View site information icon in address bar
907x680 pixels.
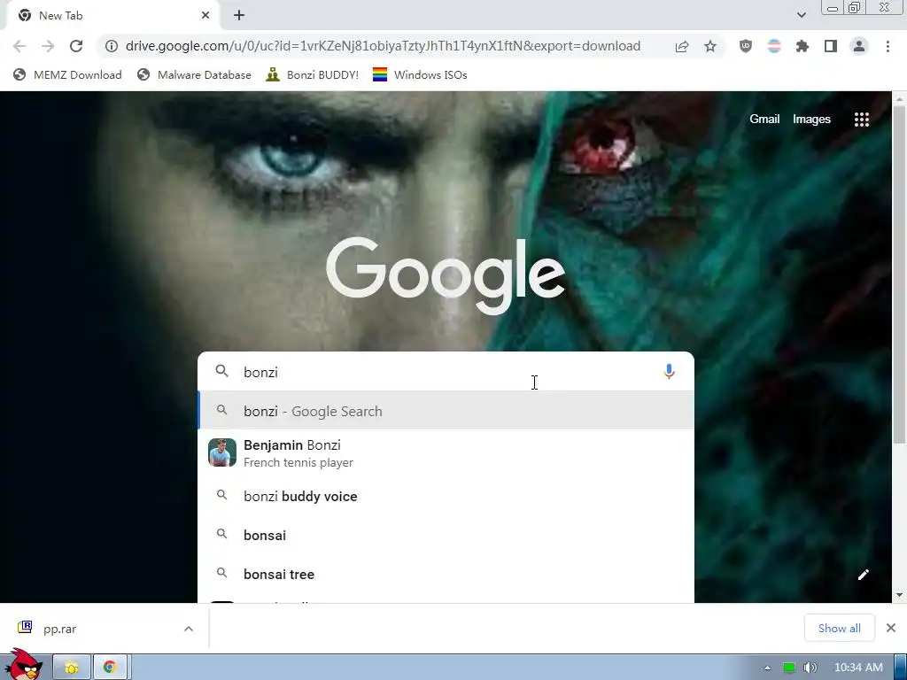(112, 46)
